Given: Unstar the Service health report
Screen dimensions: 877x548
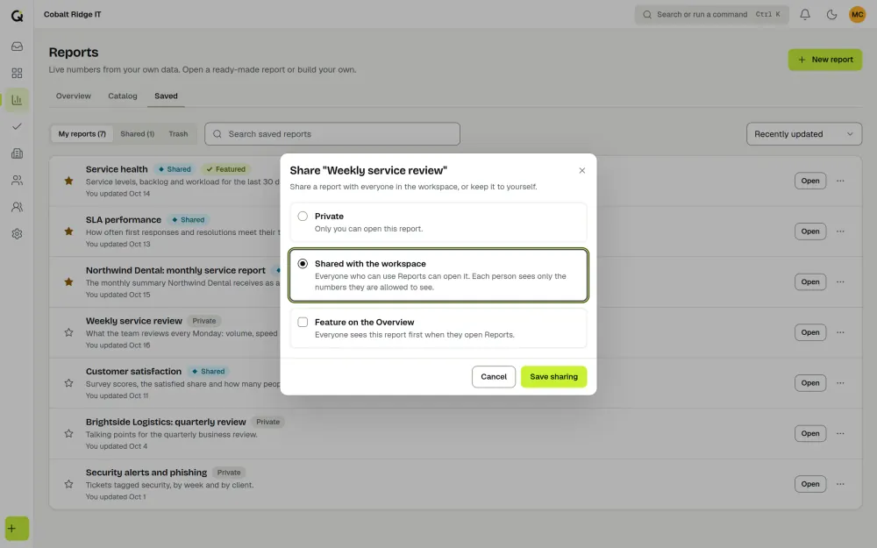Looking at the screenshot, I should tap(68, 181).
